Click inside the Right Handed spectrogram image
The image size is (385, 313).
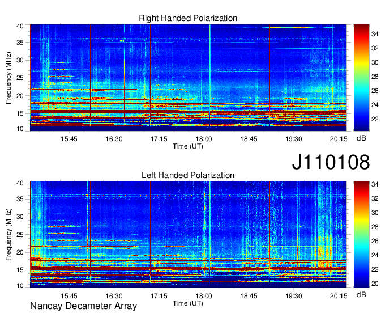pyautogui.click(x=188, y=78)
